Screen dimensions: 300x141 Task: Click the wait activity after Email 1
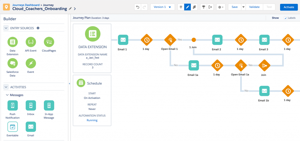[146, 40]
